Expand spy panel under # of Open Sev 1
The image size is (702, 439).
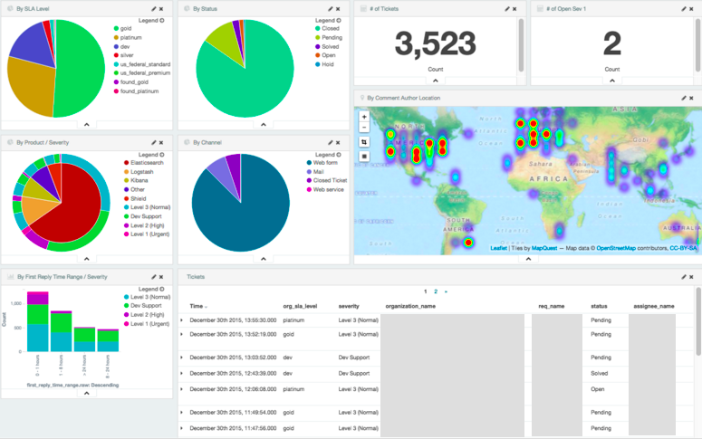point(612,81)
